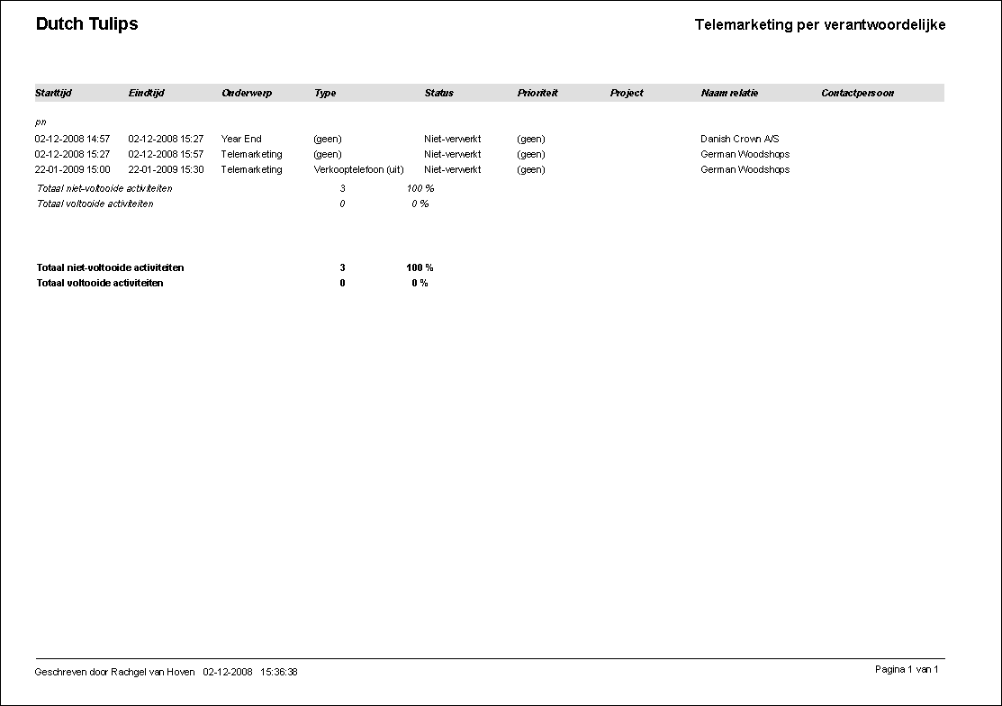Click 'Niet-verwerkt' status in the Year End row
Image resolution: width=1002 pixels, height=706 pixels.
pos(453,140)
